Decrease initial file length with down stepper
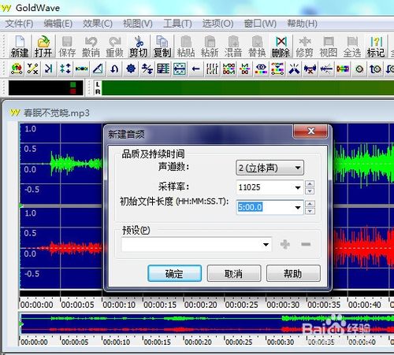This screenshot has height=355, width=394. (310, 211)
